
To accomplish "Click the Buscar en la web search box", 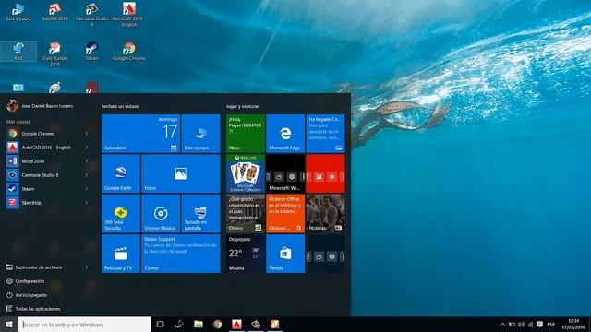I will tap(85, 325).
